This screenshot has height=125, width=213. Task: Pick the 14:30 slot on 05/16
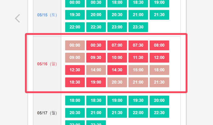[x=117, y=70]
